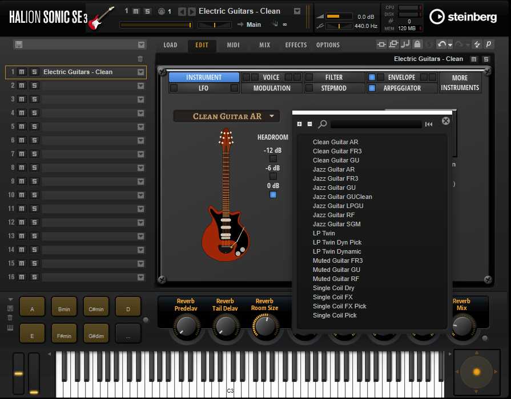Load next program with right arrow
This screenshot has height=399, width=511.
click(192, 12)
